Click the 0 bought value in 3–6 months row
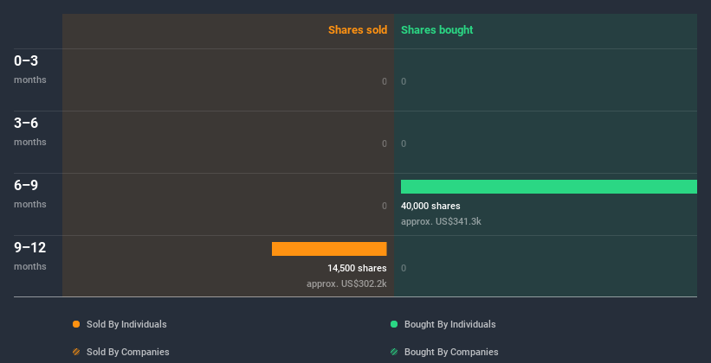Screen dimensions: 711x363 click(x=404, y=144)
